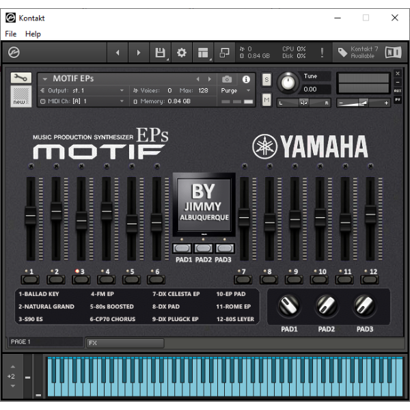Switch to the PAGE 1 tab
The width and height of the screenshot is (410, 410).
pyautogui.click(x=46, y=342)
